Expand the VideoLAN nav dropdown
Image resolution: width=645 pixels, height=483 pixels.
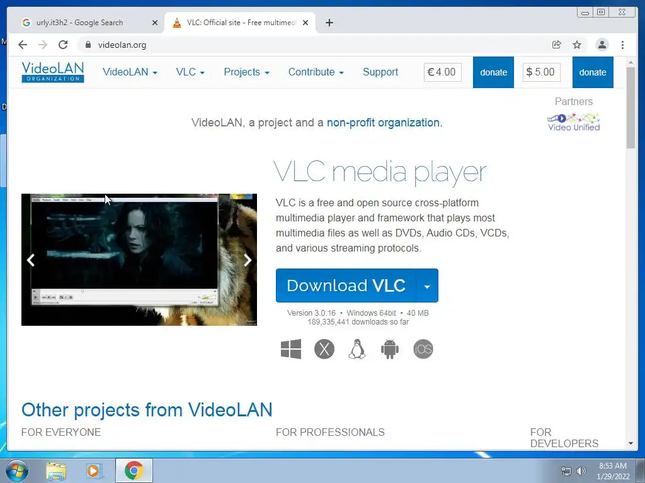tap(130, 72)
